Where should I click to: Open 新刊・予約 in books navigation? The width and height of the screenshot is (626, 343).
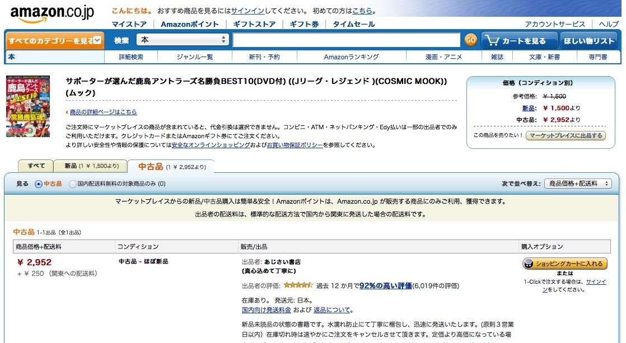coord(264,57)
